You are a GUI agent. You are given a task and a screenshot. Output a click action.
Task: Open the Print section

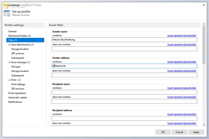[x=16, y=80]
